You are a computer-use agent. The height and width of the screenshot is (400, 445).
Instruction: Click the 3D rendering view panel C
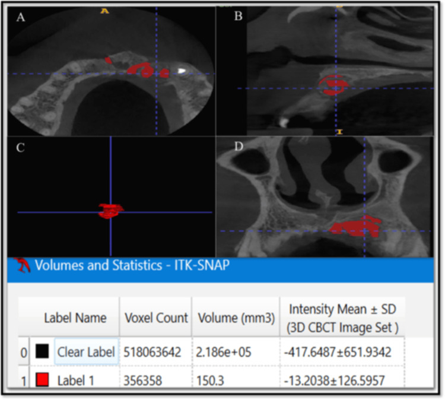(x=112, y=196)
